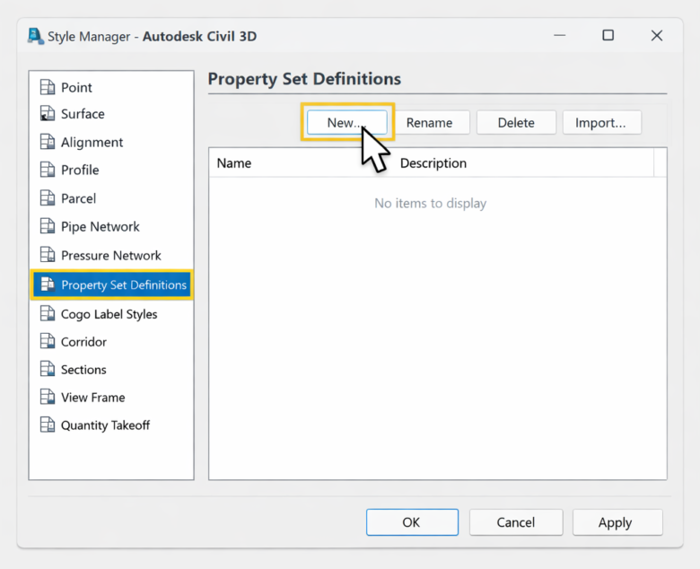Click the Rename button
The height and width of the screenshot is (569, 700).
430,122
